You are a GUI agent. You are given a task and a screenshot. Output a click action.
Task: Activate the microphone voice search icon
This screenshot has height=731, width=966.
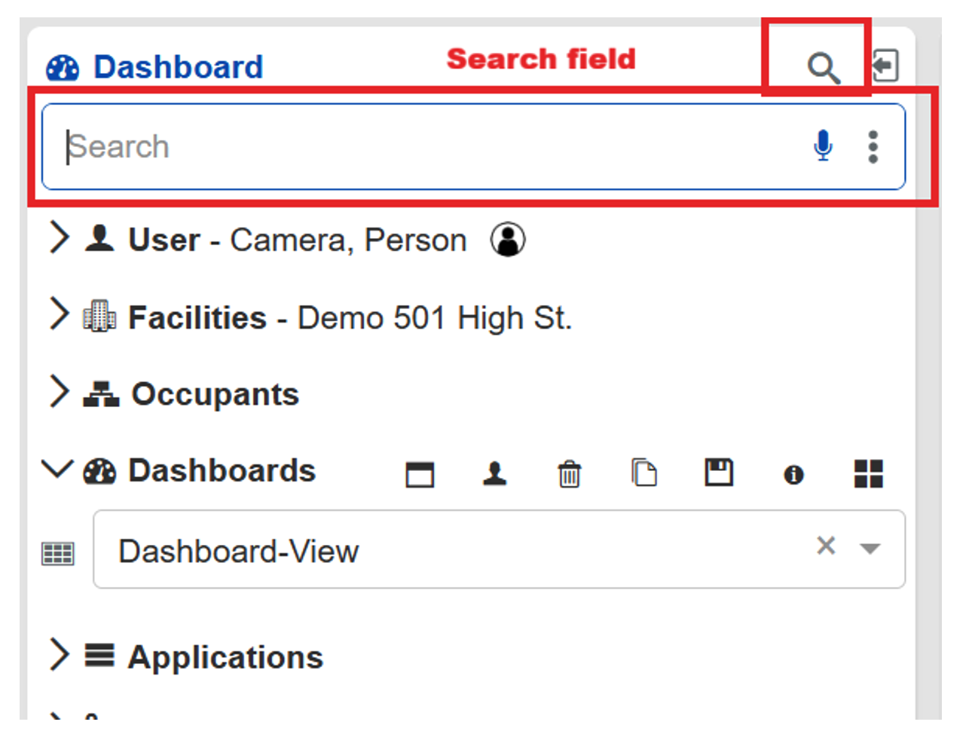(823, 145)
